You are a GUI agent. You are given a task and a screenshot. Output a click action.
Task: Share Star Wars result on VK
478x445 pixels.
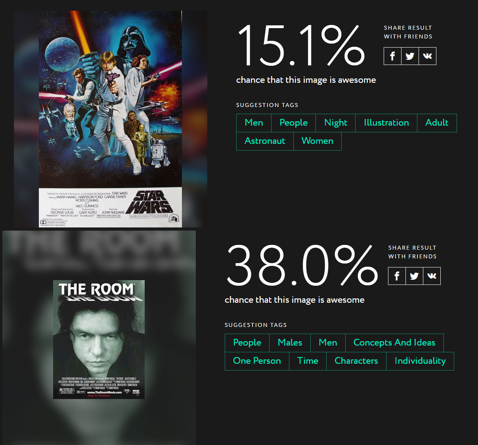(x=427, y=56)
